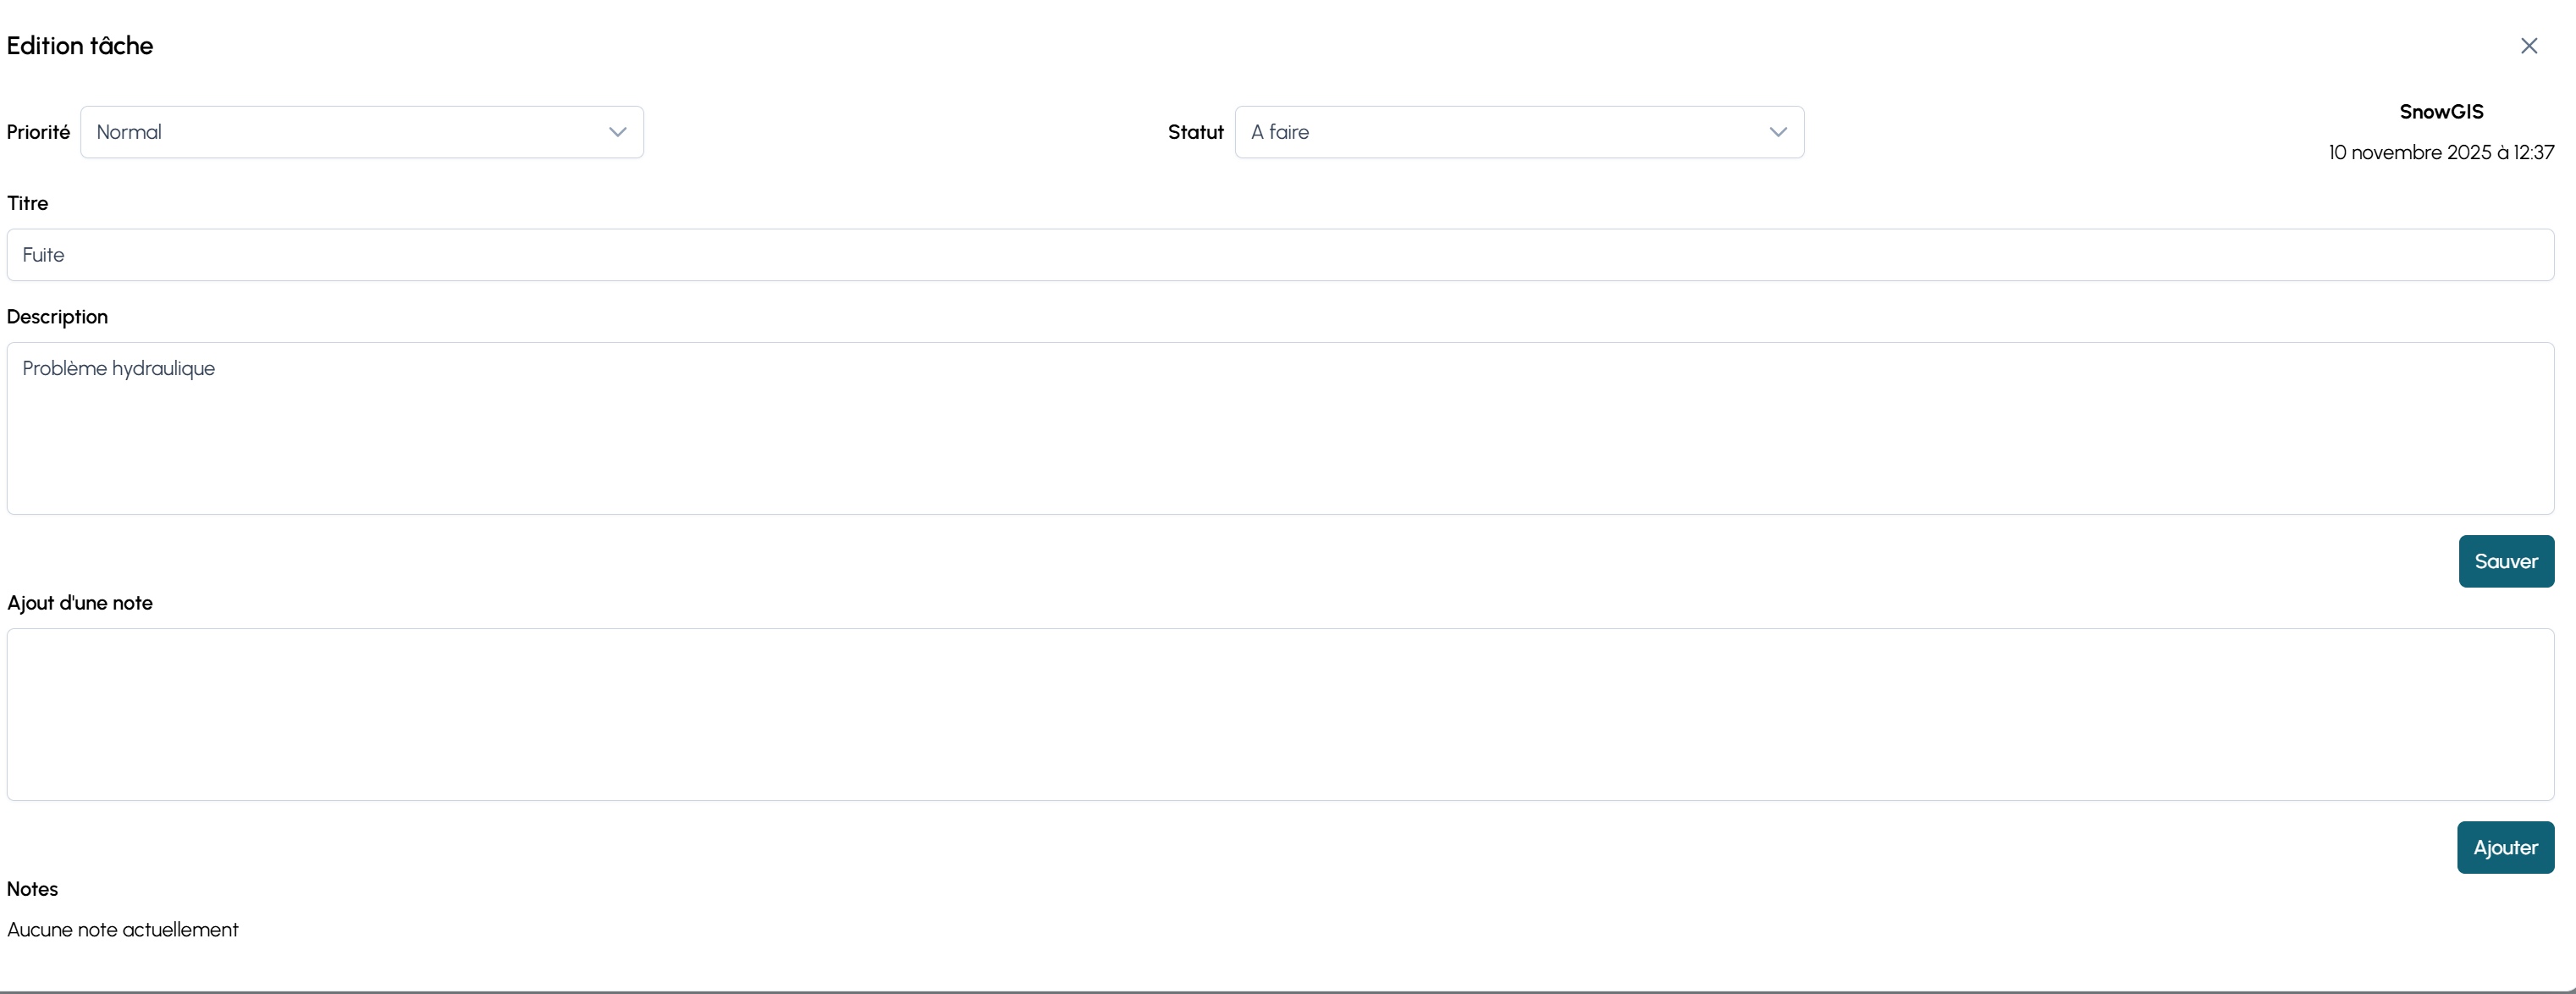Click the empty Ajout d'une note box
Screen dimensions: 2576x994
pos(1280,714)
